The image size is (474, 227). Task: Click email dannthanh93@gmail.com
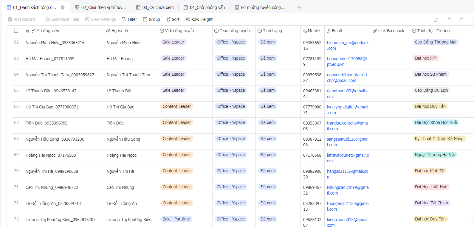[348, 94]
